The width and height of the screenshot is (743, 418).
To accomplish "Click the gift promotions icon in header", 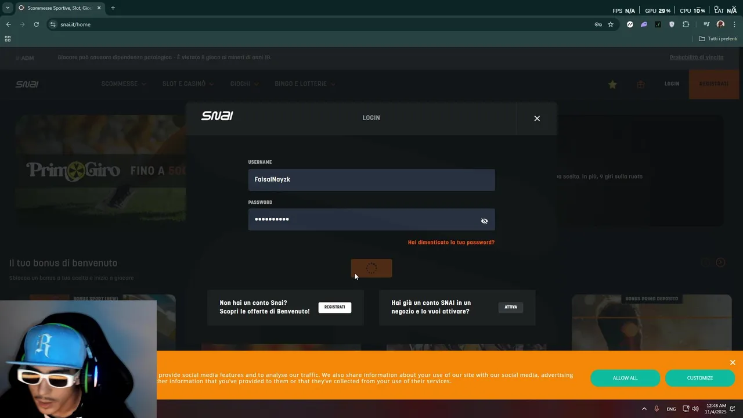I will [641, 84].
